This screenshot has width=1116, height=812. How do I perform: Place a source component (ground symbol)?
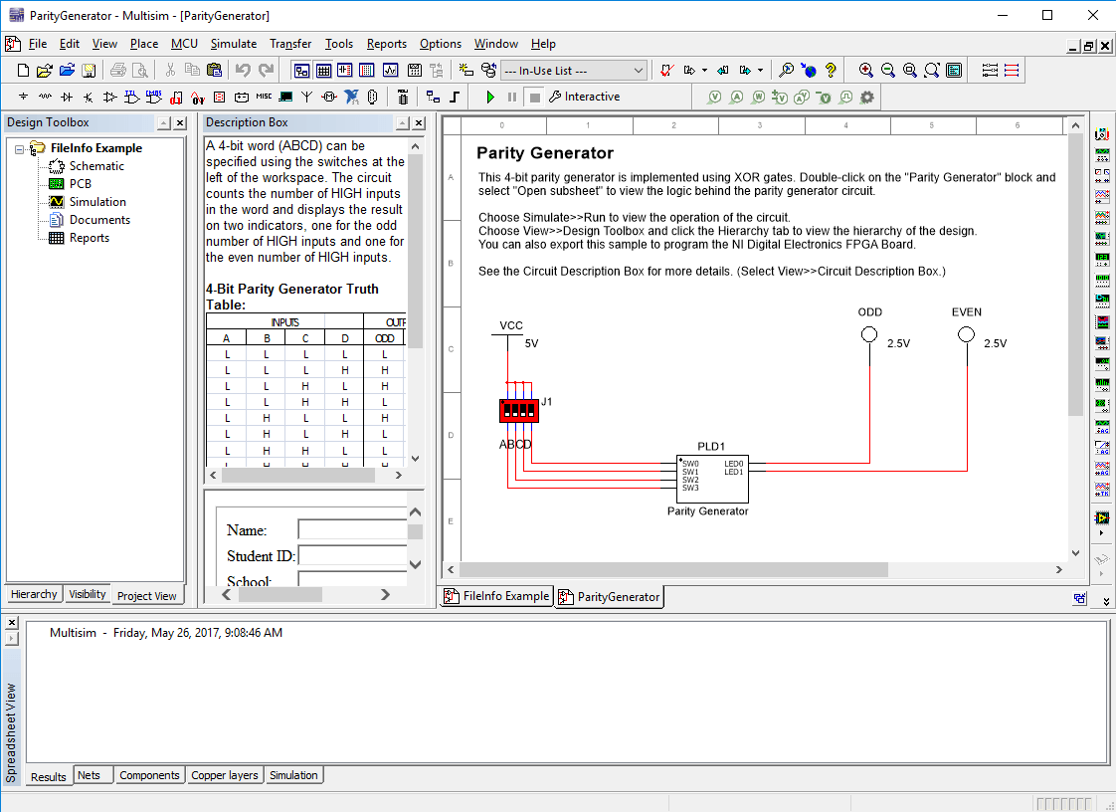[x=24, y=97]
